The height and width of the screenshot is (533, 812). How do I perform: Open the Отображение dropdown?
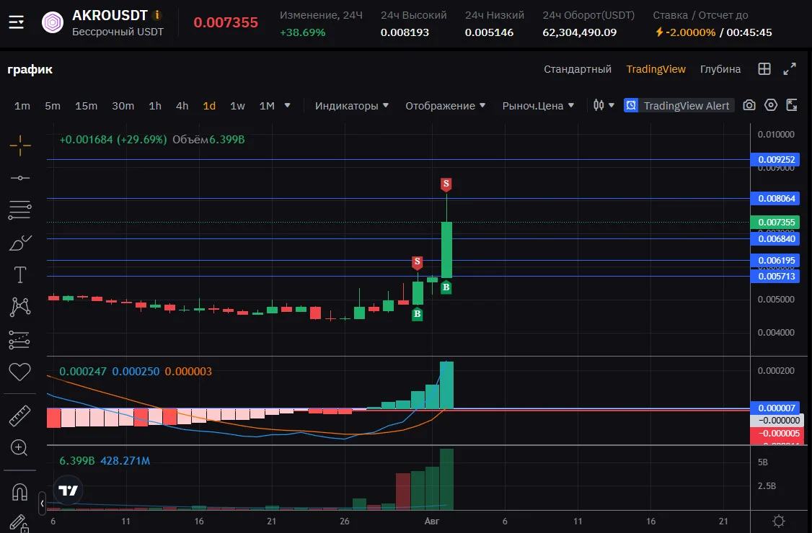coord(446,106)
